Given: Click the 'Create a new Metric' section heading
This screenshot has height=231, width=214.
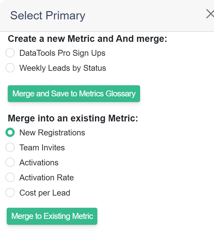Looking at the screenshot, I should click(x=88, y=39).
